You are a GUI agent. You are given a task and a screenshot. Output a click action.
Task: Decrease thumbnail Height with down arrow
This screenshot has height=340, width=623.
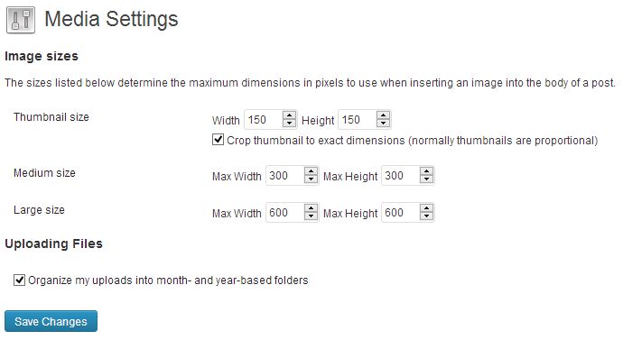pyautogui.click(x=383, y=123)
